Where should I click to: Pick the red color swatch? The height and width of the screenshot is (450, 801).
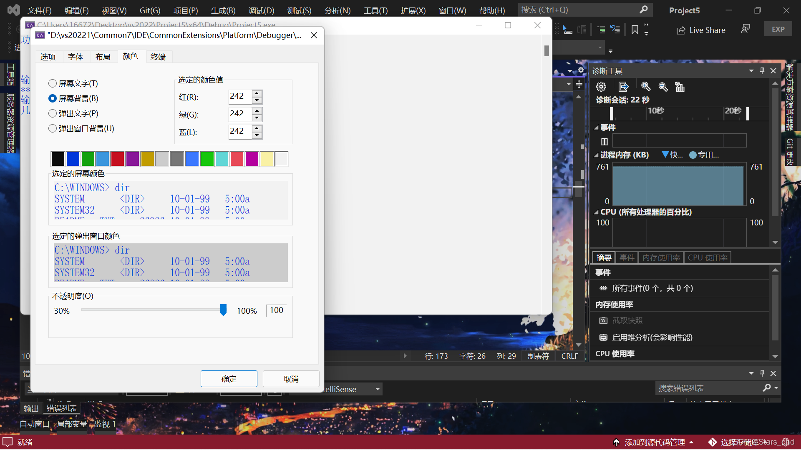118,159
